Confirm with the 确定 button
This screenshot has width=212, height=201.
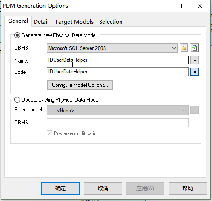pos(61,188)
